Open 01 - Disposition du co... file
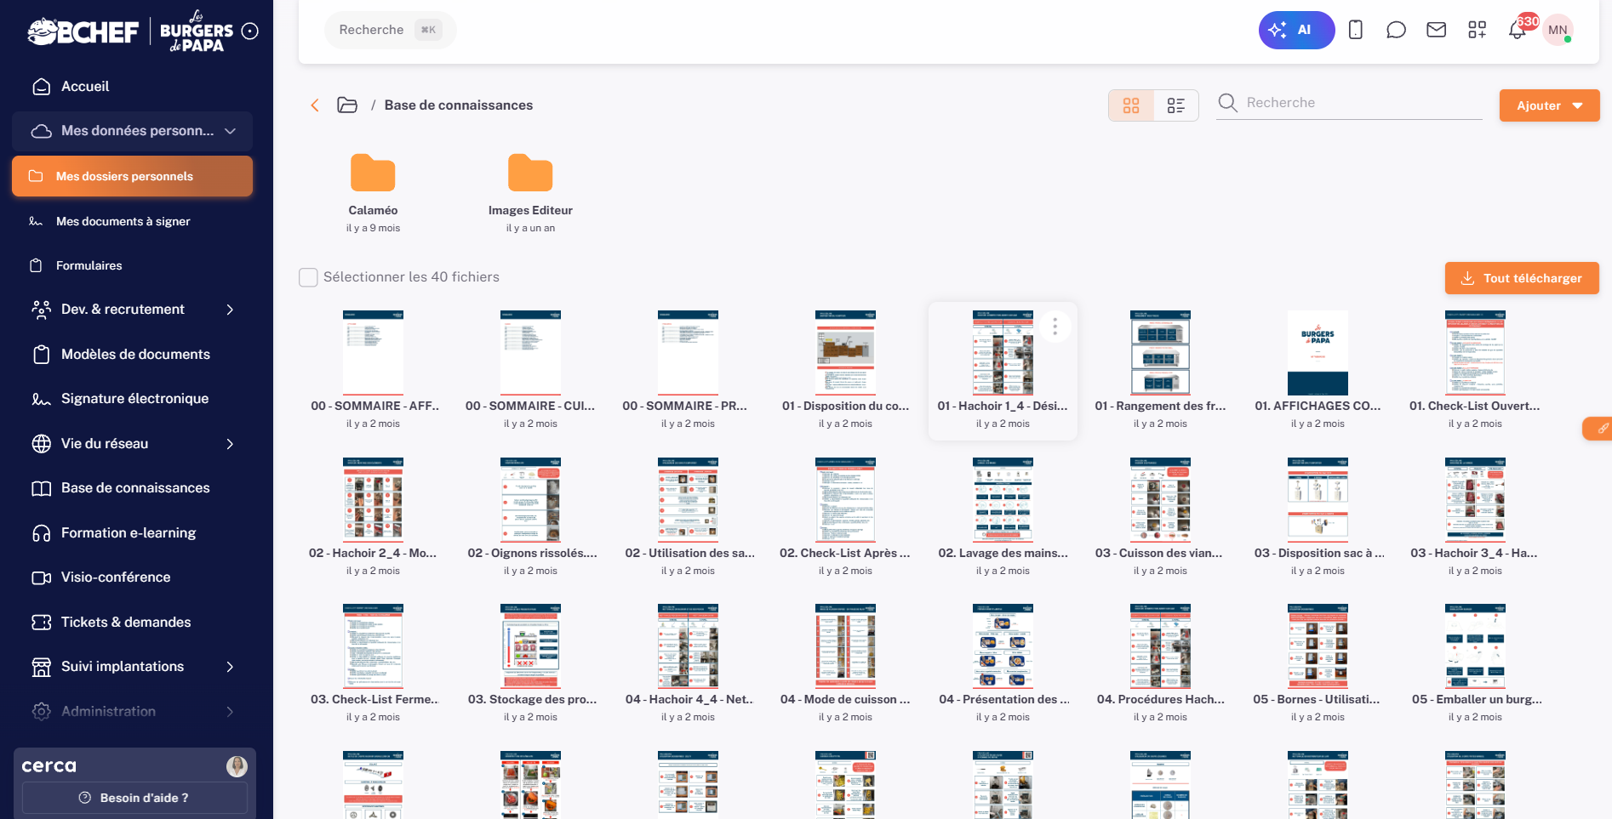 pos(845,352)
